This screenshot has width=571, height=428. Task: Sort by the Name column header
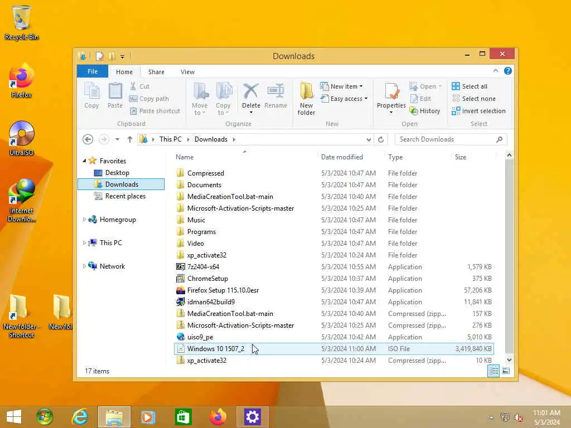[185, 157]
